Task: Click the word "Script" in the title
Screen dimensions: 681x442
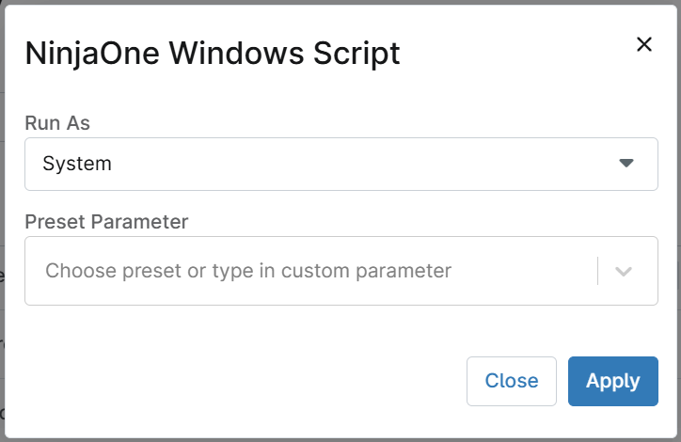Action: pos(356,54)
